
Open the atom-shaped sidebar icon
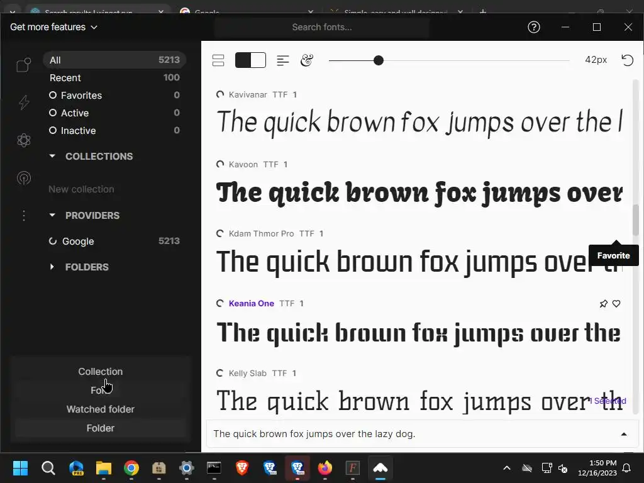tap(24, 140)
